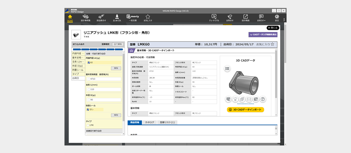Expand the お知らせ notifications dropdown
The image size is (351, 153).
pyautogui.click(x=261, y=18)
